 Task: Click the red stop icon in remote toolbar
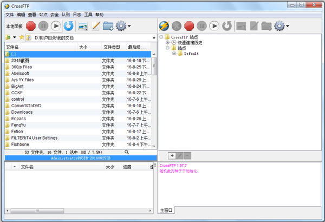coord(189,26)
